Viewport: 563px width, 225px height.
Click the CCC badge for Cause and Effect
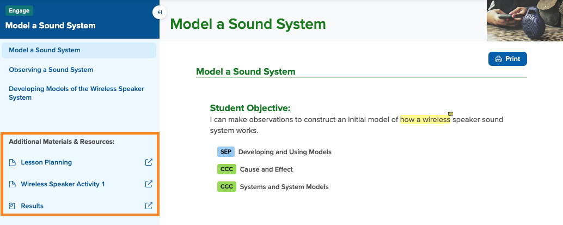227,169
